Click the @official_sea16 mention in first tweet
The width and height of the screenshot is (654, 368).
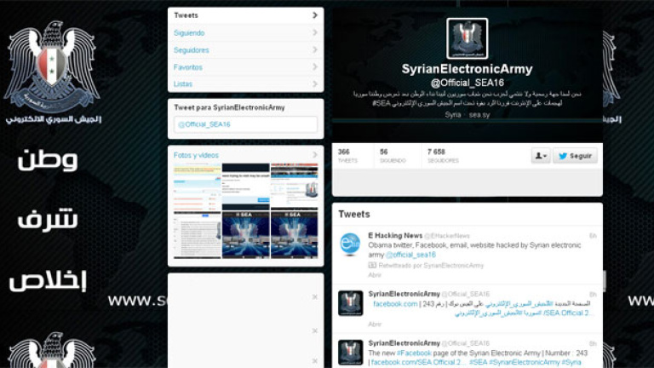(x=410, y=254)
